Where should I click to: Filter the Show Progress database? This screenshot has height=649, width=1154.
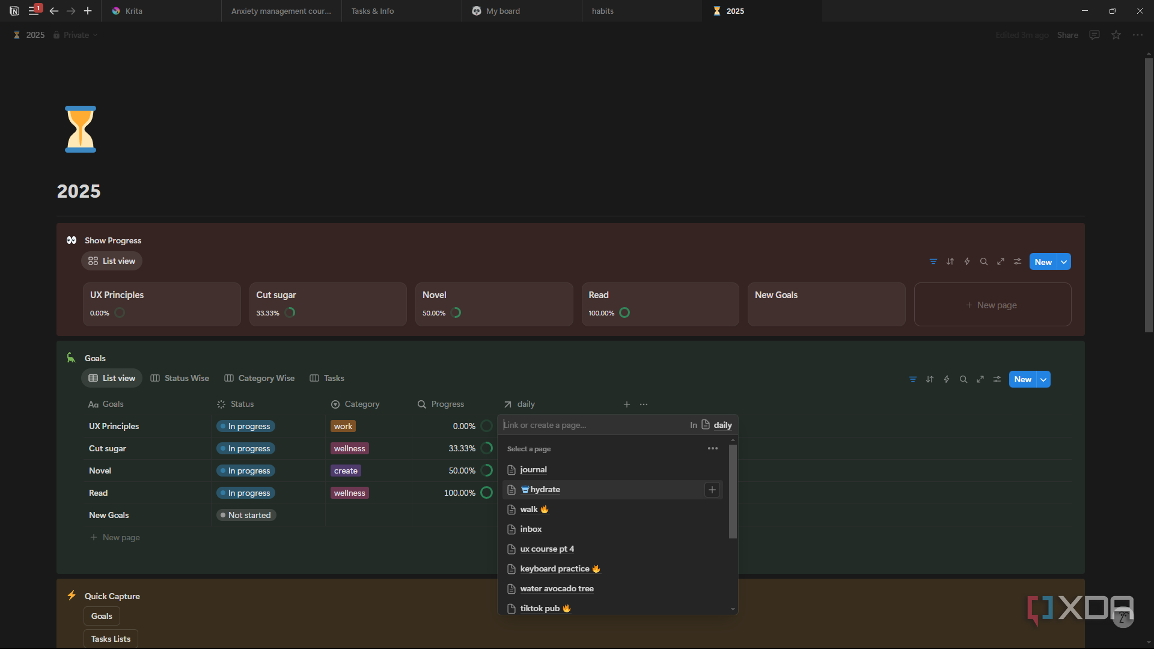click(933, 261)
